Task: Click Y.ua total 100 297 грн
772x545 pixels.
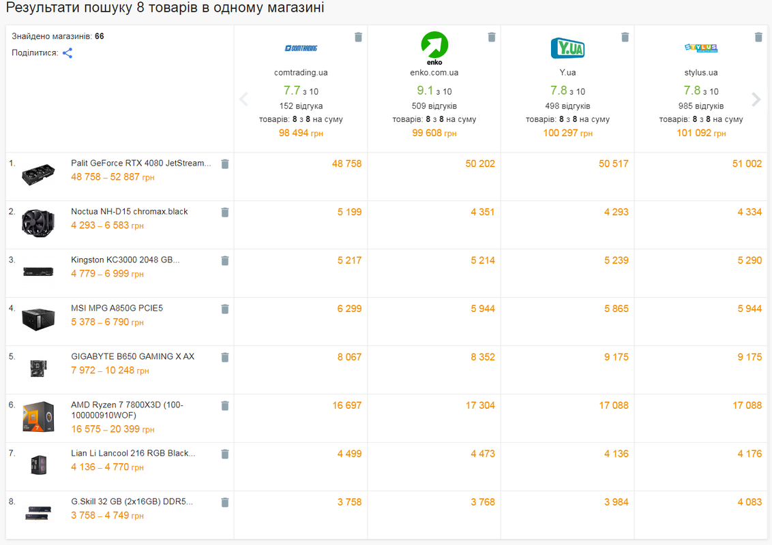Action: [x=567, y=133]
